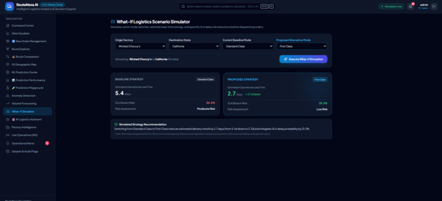Click the 5.4 days baseline lead time

coord(123,93)
